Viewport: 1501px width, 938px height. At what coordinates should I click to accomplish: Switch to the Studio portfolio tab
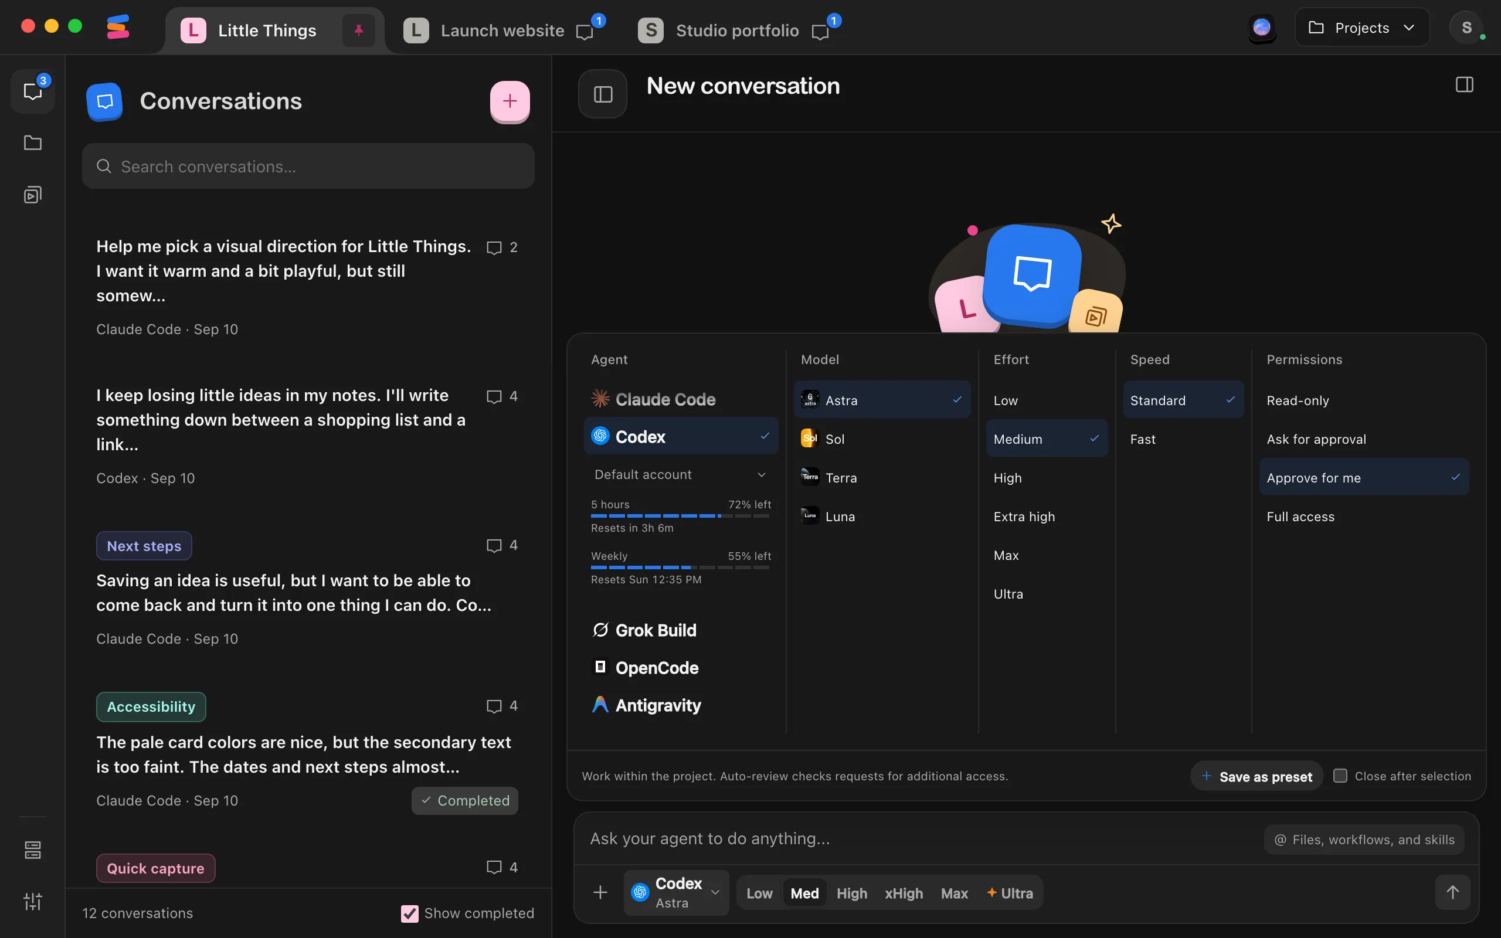[738, 30]
